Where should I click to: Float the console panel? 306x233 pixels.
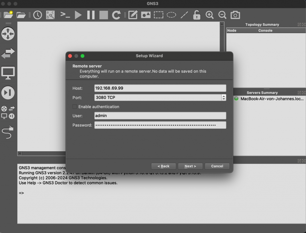[x=299, y=161]
